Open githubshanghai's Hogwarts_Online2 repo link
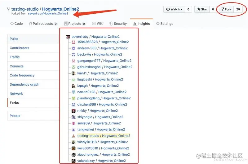 coord(118,67)
